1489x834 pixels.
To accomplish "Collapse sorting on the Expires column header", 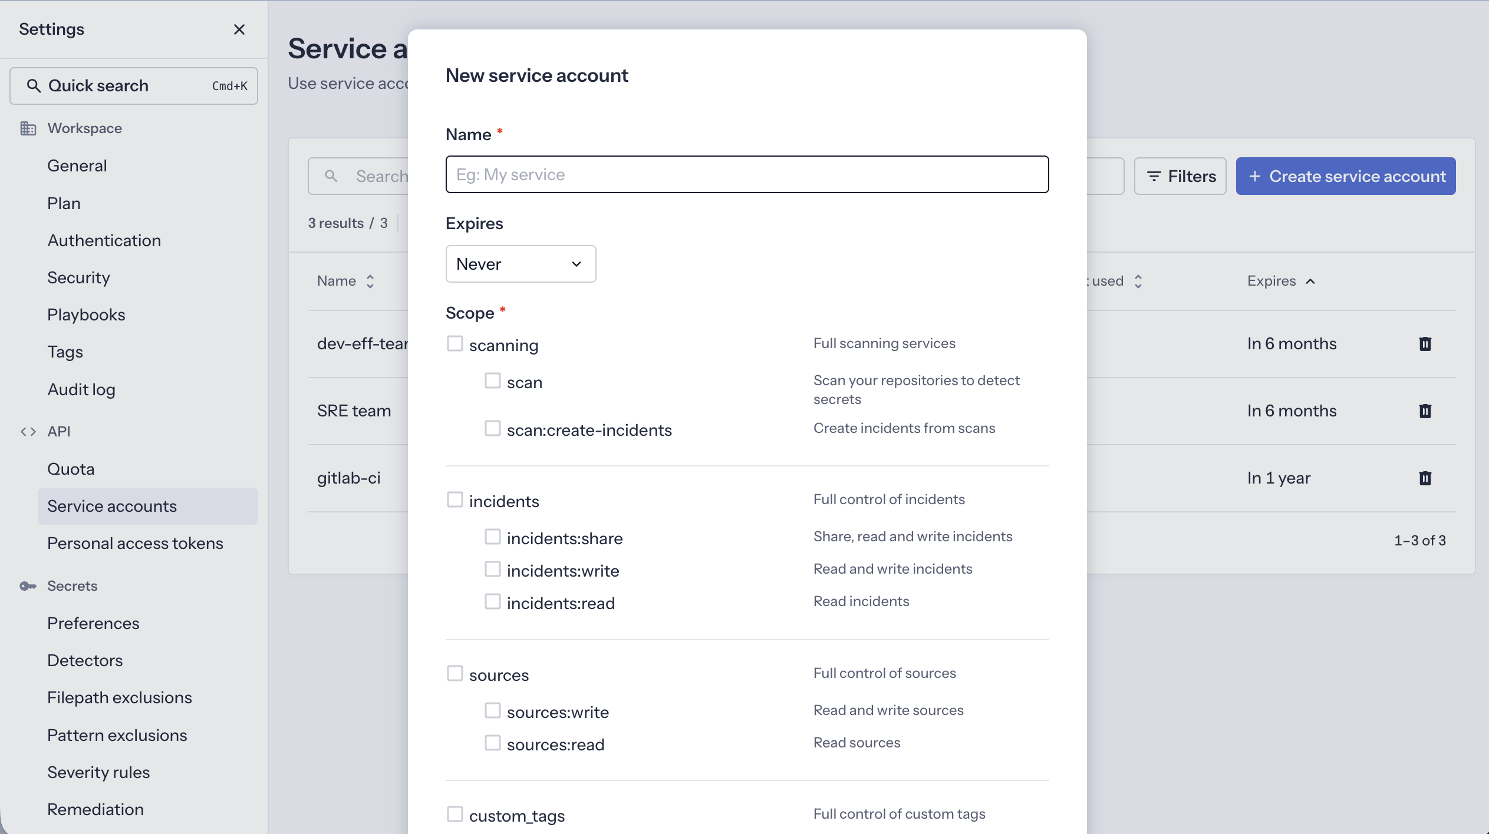I will 1310,282.
